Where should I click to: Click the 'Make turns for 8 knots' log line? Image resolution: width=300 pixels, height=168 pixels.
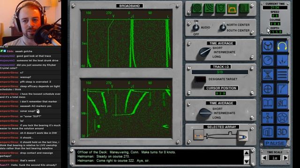pos(127,152)
